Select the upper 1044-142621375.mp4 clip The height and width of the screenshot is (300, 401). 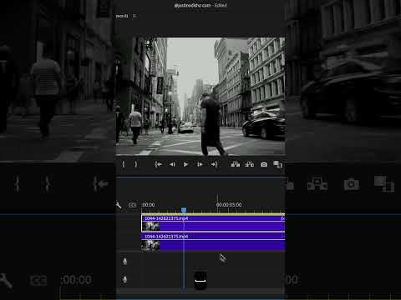click(x=213, y=223)
